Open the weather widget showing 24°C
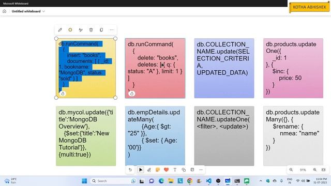 click(11, 181)
